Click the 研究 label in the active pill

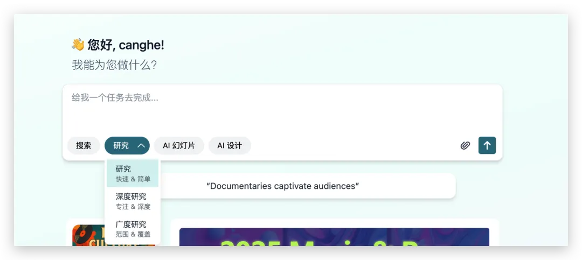tap(121, 145)
